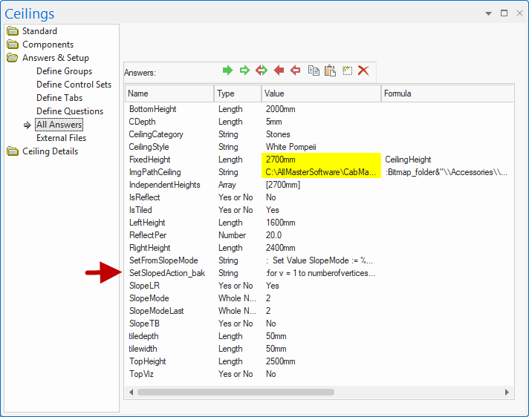Select the yellow FixedHeight value cell
Screen dimensions: 529x417
pyautogui.click(x=321, y=160)
